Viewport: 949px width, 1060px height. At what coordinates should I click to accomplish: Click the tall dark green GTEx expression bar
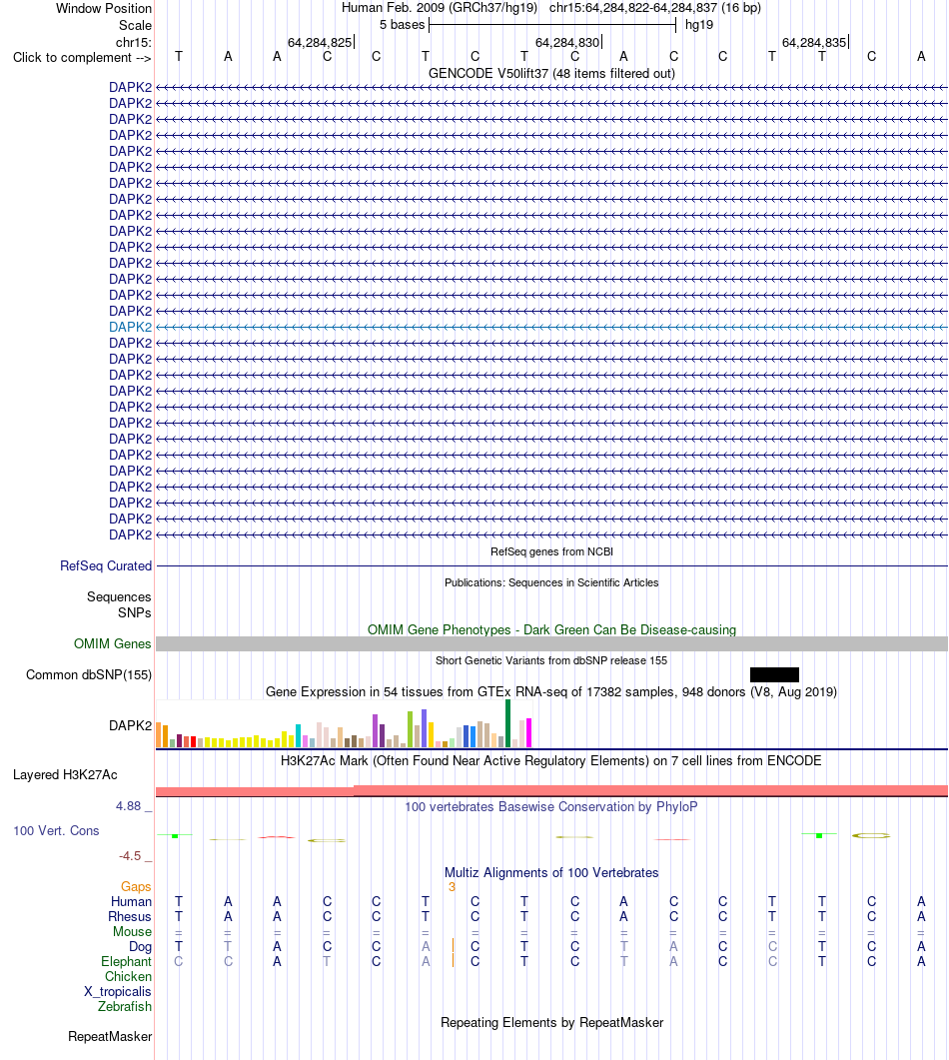(507, 723)
